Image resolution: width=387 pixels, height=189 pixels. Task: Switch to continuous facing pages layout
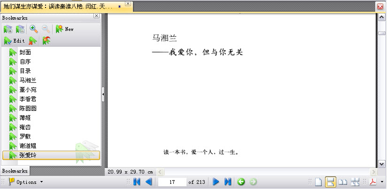coord(355,182)
